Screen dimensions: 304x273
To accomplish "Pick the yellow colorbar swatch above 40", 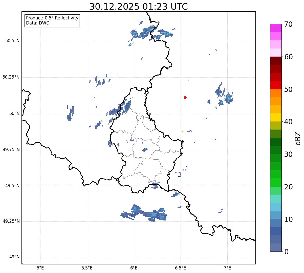I will pyautogui.click(x=276, y=117).
